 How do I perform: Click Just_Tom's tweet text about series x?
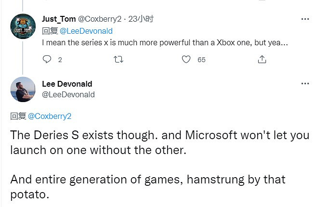tap(164, 41)
